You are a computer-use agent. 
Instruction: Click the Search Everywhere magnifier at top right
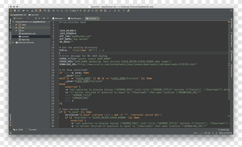click(231, 10)
